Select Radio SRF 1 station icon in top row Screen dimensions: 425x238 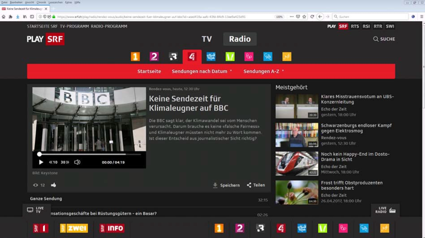pyautogui.click(x=135, y=57)
